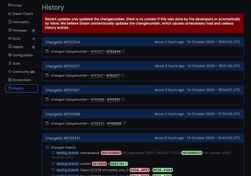The height and width of the screenshot is (176, 251).
Task: Click the Information circle icon in sidebar
Action: point(10,22)
